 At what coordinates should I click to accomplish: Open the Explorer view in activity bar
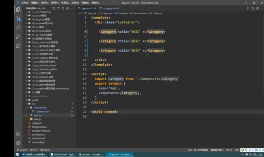(18, 9)
